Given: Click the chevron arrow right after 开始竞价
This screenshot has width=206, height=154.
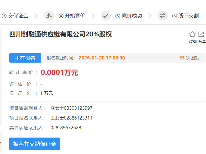Looking at the screenshot, I should pos(93,16).
